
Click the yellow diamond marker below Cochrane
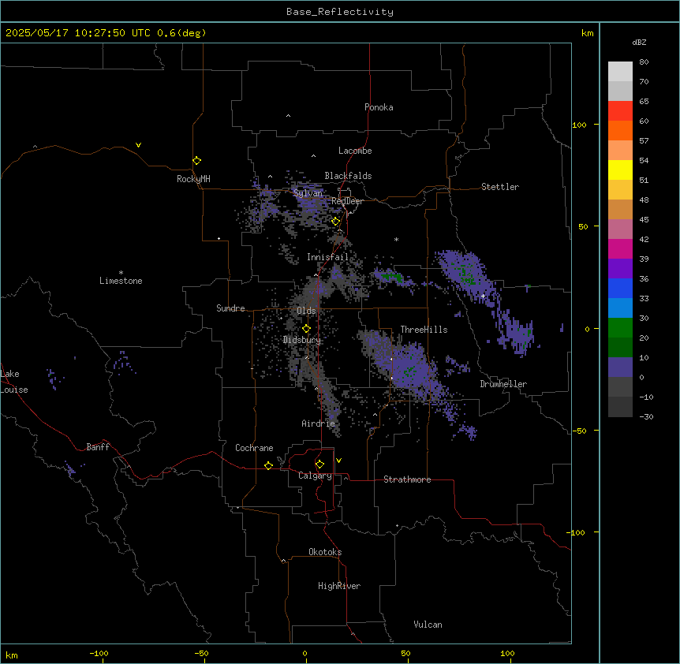tap(268, 465)
